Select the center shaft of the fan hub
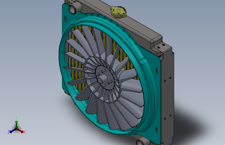225x145 pixels. (x=102, y=79)
